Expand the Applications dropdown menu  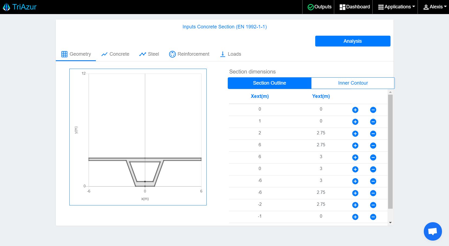(396, 7)
